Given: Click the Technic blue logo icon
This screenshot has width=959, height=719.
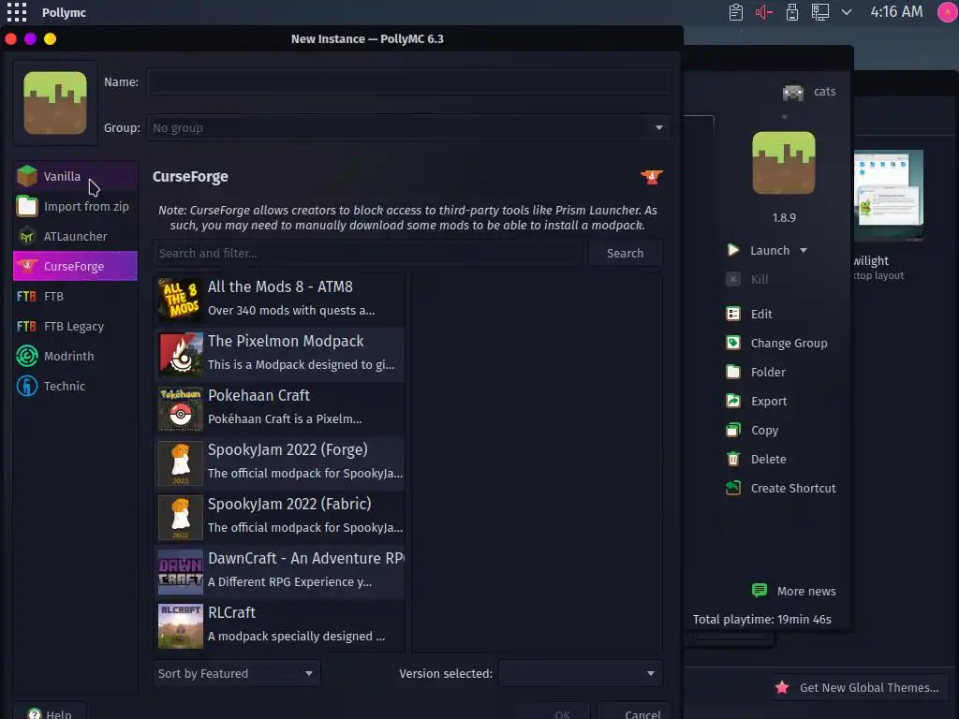Looking at the screenshot, I should coord(27,386).
